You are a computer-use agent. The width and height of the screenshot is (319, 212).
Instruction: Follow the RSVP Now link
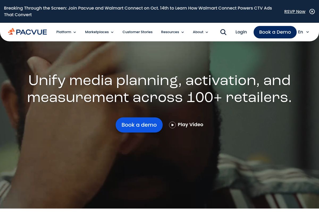(295, 11)
